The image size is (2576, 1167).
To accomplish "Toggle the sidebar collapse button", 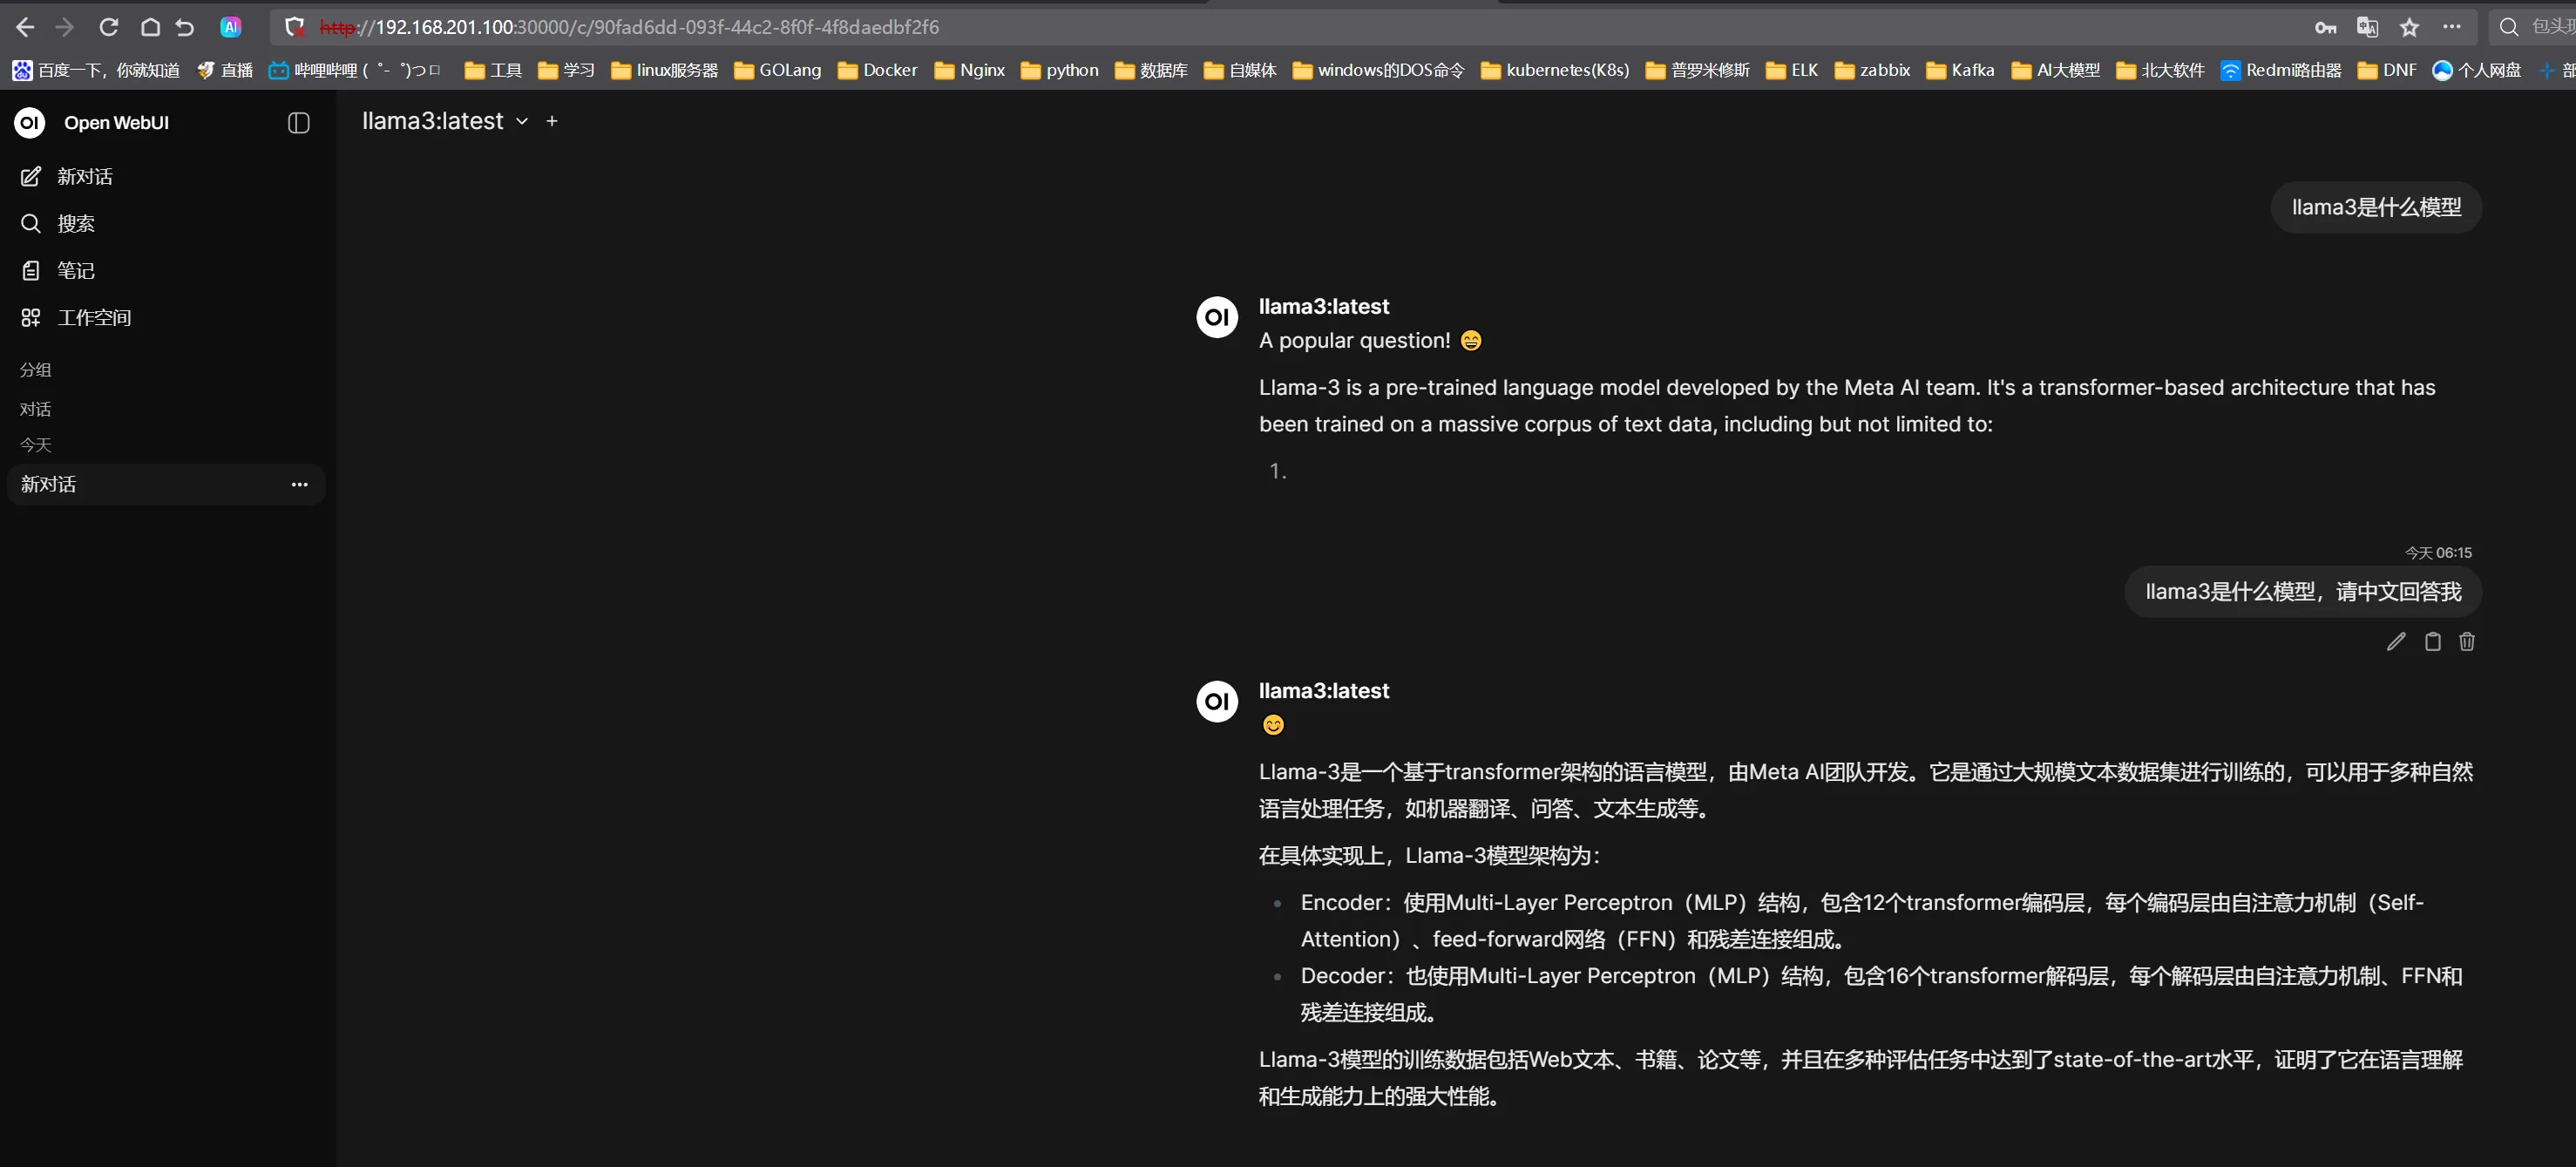I will coord(298,122).
